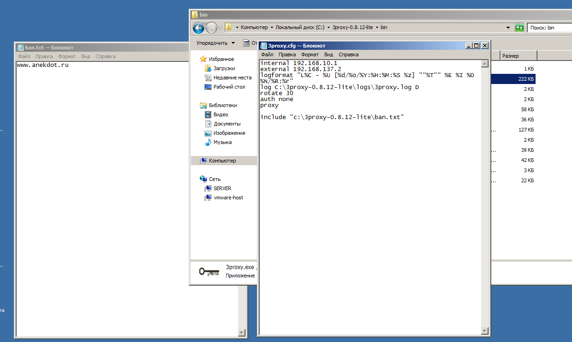The width and height of the screenshot is (572, 342).
Task: Click the ban.txt Notepad title bar icon
Action: pos(20,48)
